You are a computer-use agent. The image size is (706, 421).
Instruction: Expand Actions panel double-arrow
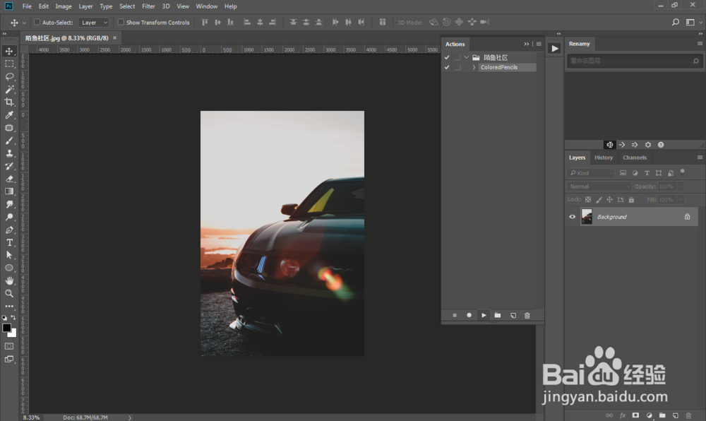[x=527, y=44]
